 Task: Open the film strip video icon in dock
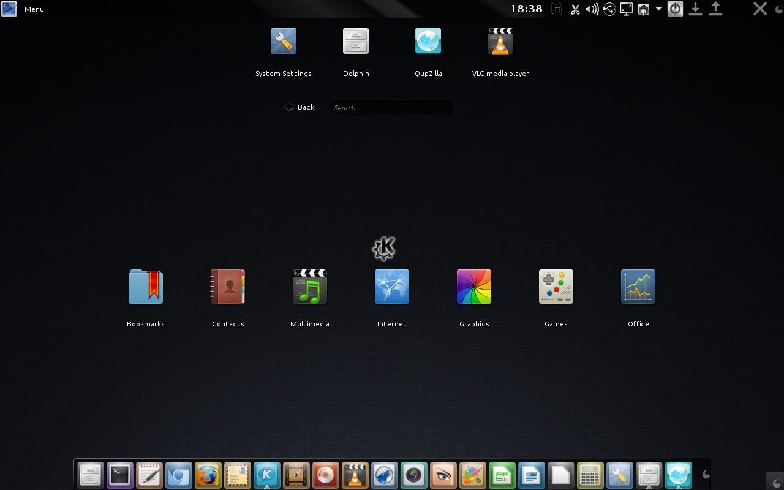coord(296,475)
